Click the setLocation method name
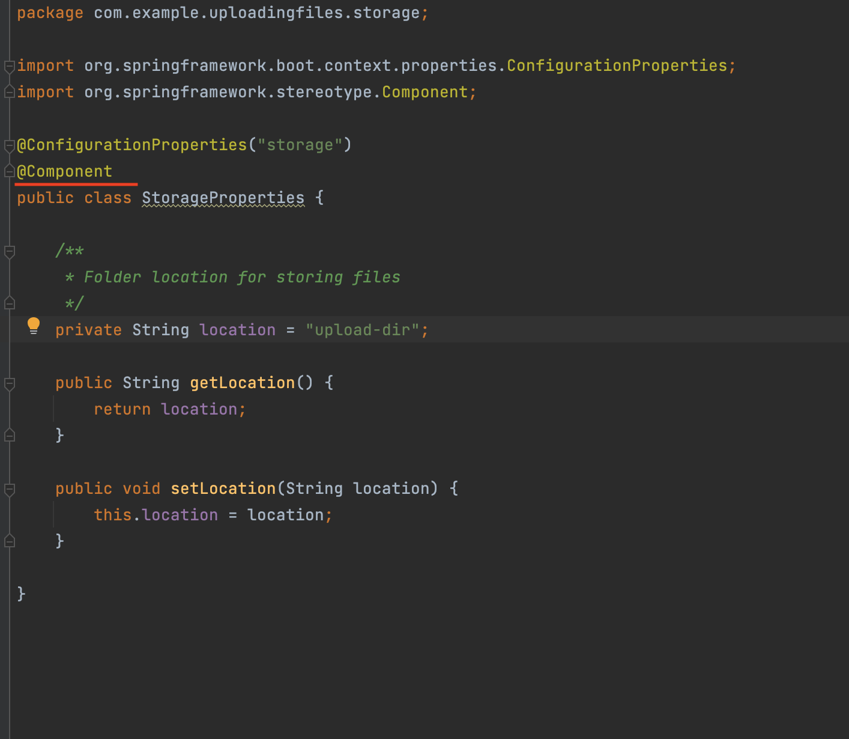Screen dimensions: 849x739 pos(223,488)
